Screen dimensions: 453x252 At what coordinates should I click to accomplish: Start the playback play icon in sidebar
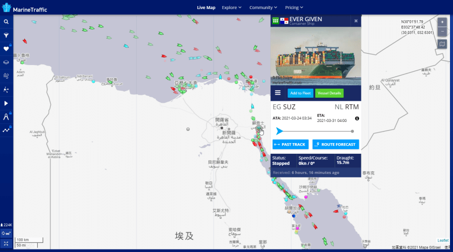6,103
